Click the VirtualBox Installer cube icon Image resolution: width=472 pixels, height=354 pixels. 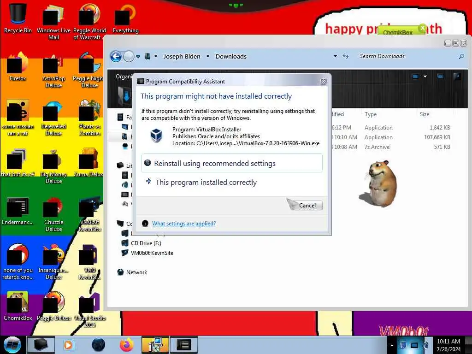tap(157, 135)
